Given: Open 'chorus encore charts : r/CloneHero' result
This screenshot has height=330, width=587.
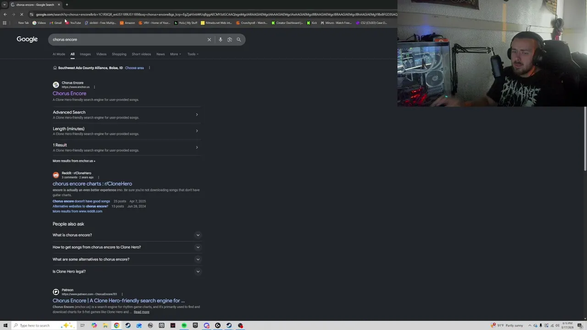Looking at the screenshot, I should tap(92, 184).
